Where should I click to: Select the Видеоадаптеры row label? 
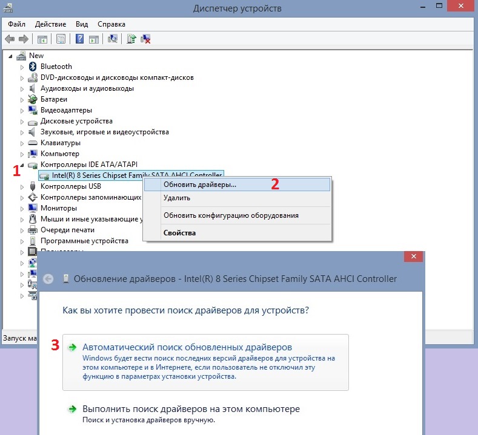[66, 110]
